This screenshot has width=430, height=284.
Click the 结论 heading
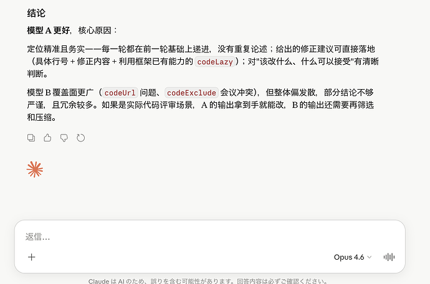(36, 13)
